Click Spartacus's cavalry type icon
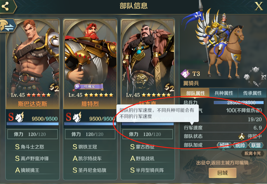Screen dimensions: 267x184 click(19, 117)
